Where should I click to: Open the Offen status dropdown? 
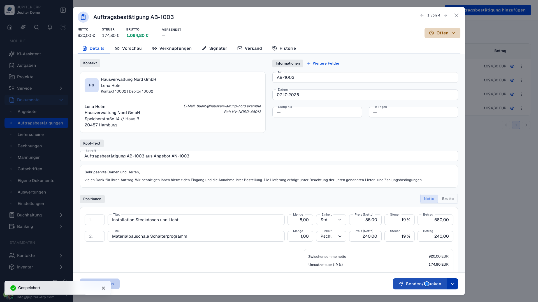click(442, 33)
